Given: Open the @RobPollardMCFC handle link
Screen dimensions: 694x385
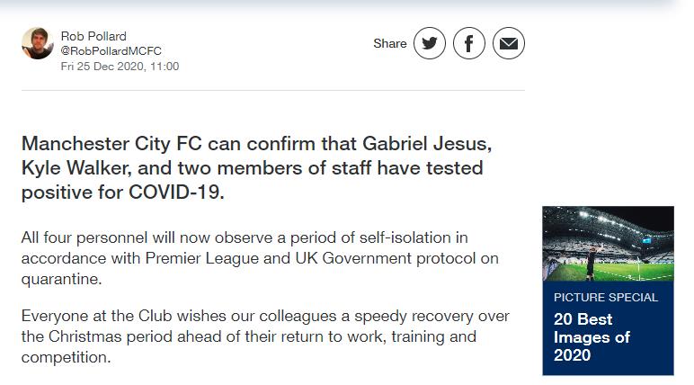Looking at the screenshot, I should pyautogui.click(x=111, y=51).
